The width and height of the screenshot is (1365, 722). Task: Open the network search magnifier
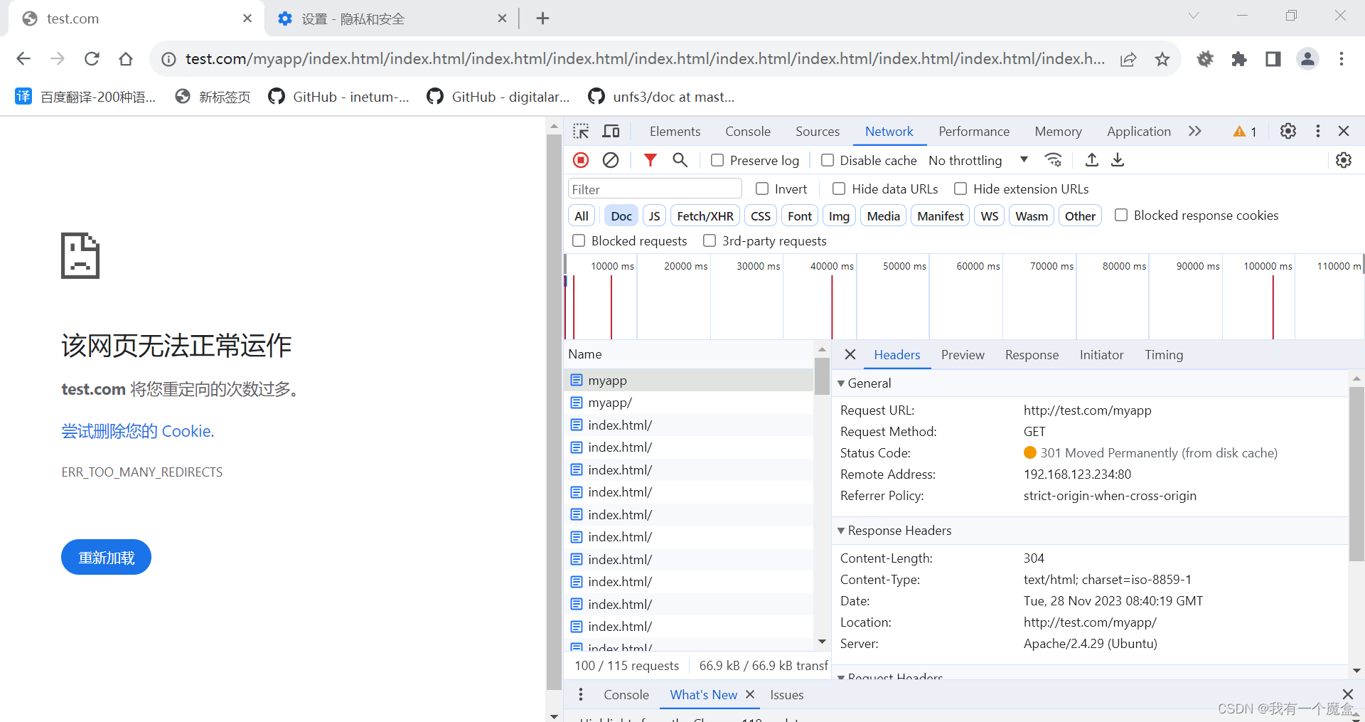tap(680, 160)
